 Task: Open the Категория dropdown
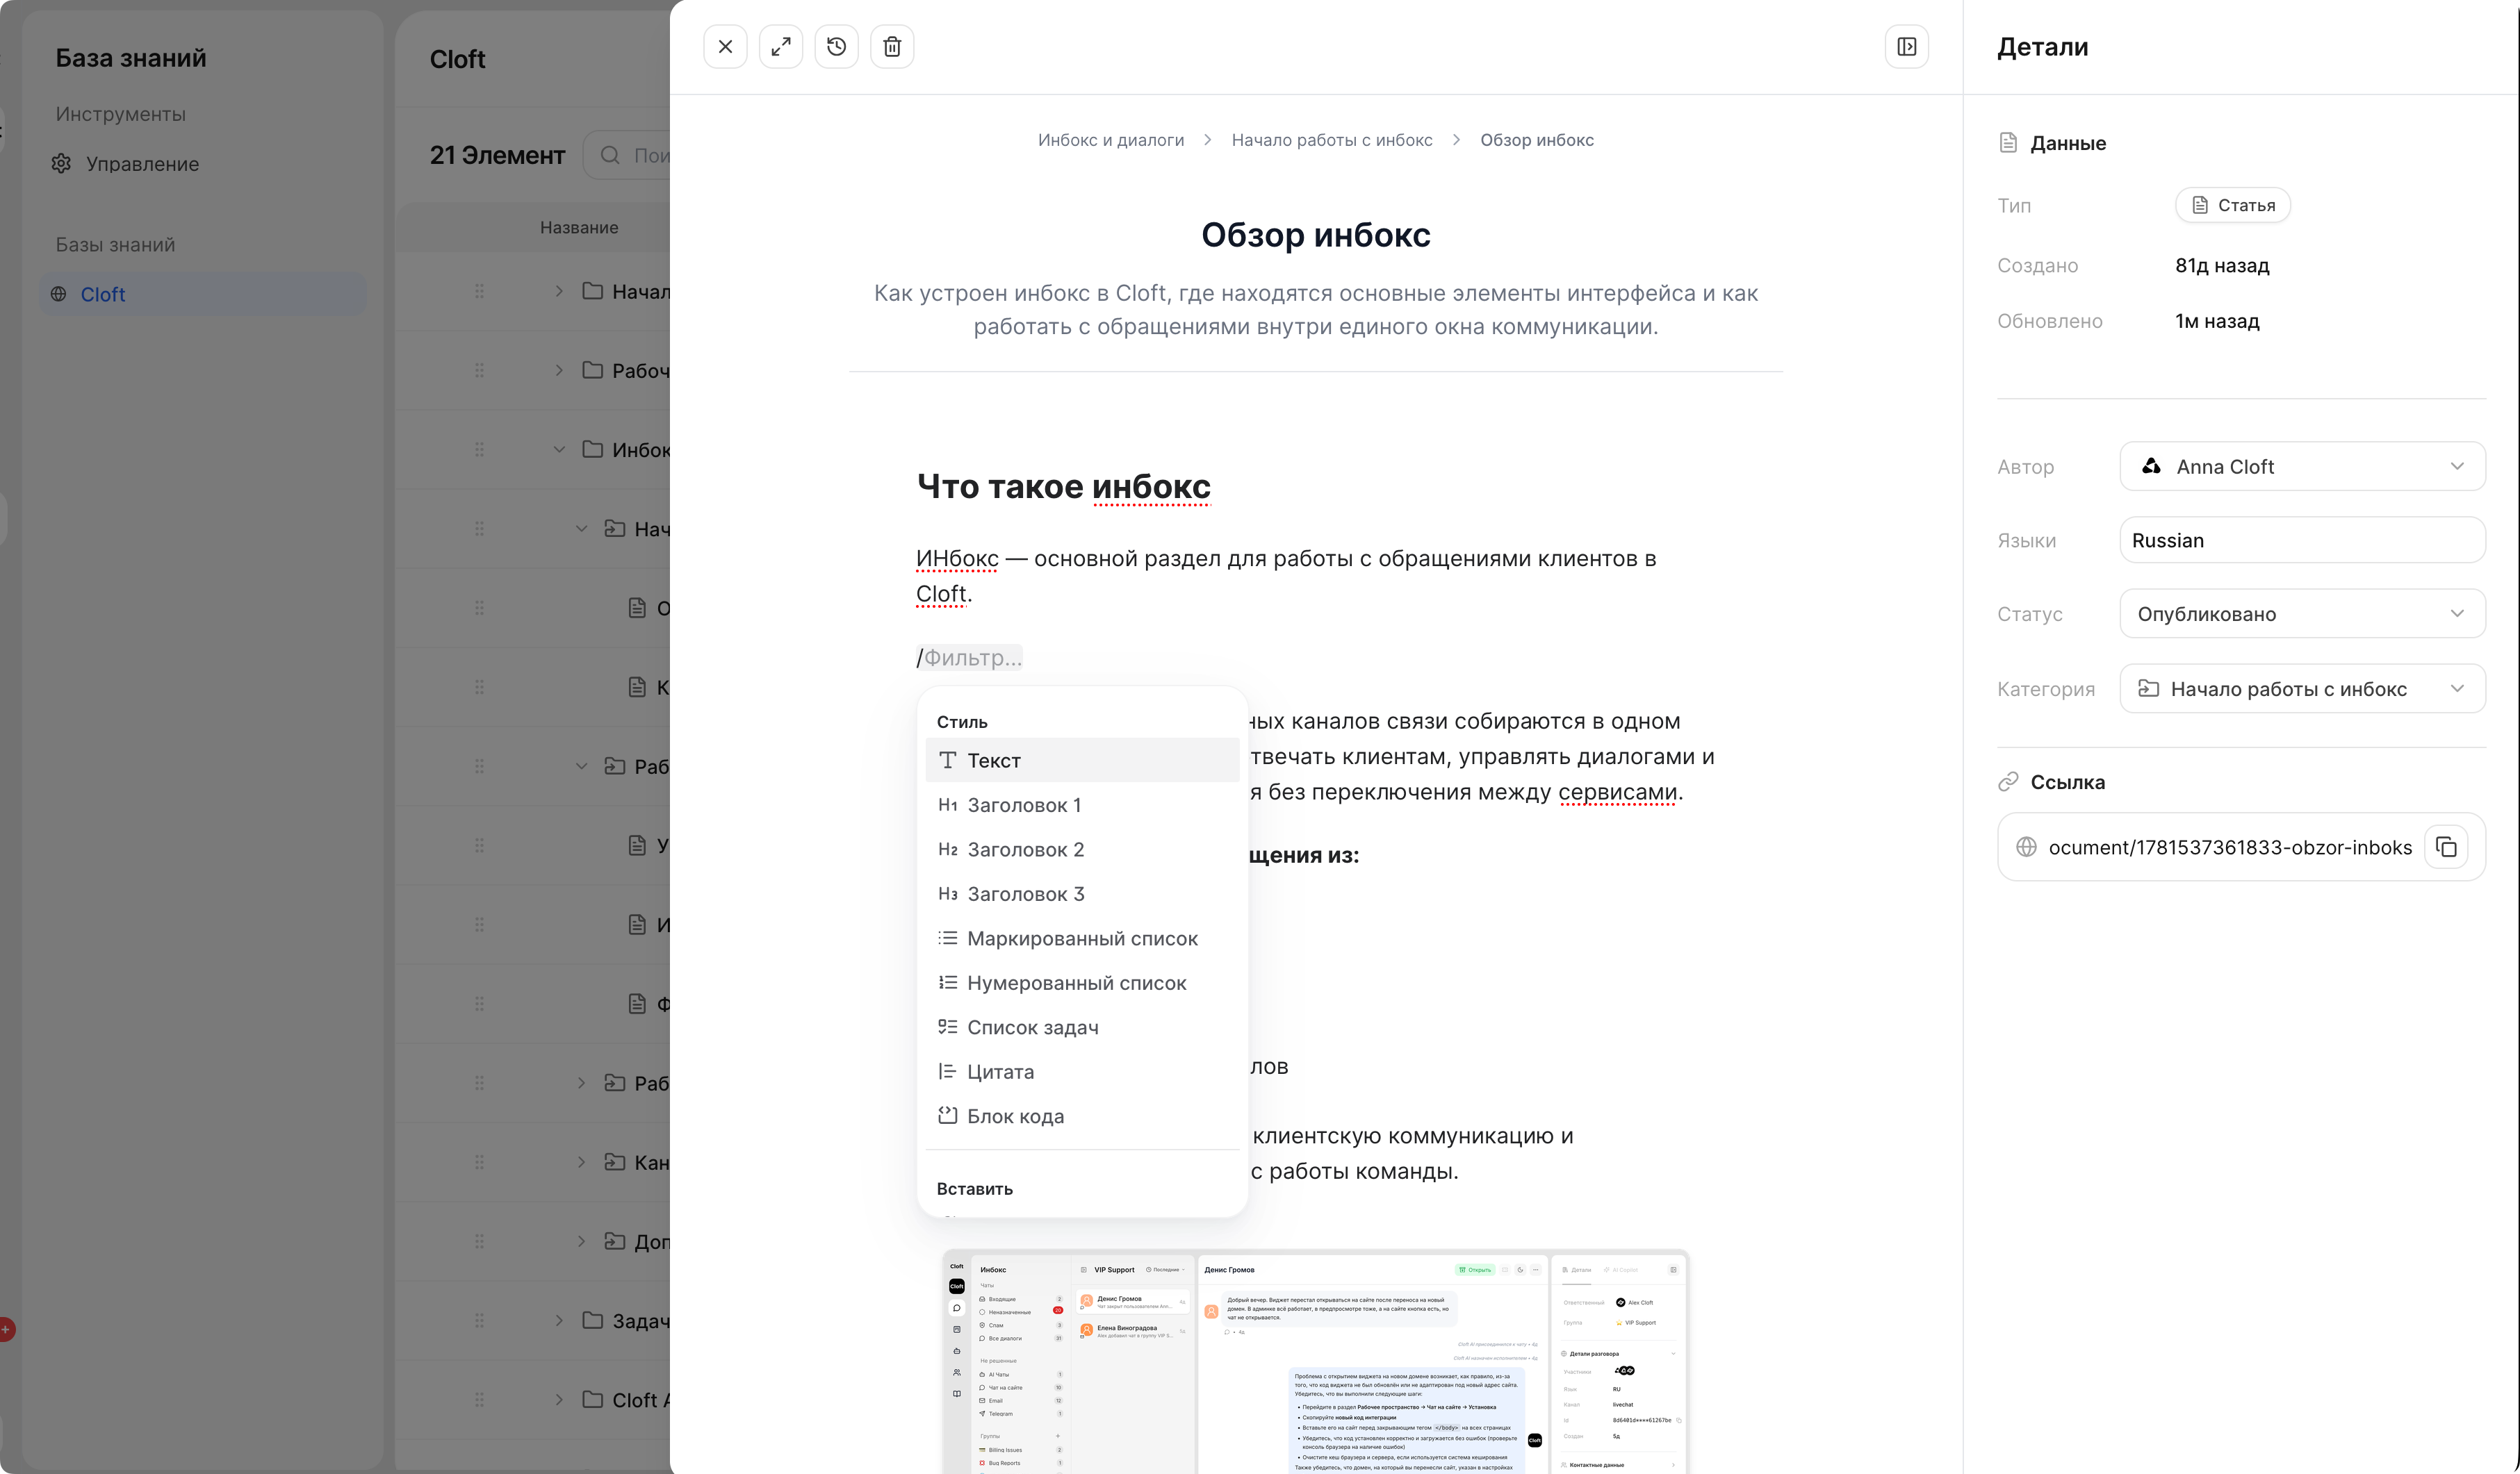[2302, 690]
